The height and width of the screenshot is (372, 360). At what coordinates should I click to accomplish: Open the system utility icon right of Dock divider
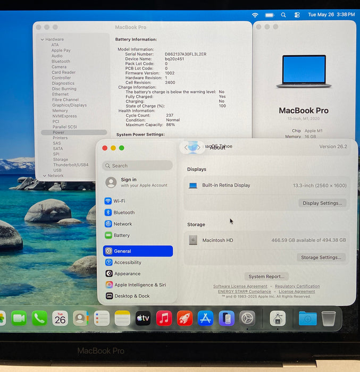(278, 318)
